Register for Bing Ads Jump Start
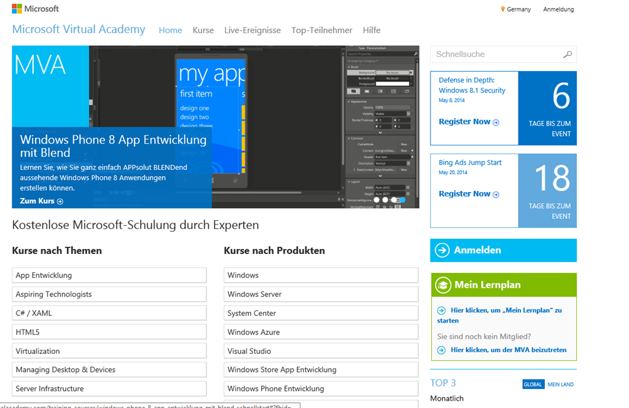629x408 pixels. (469, 194)
